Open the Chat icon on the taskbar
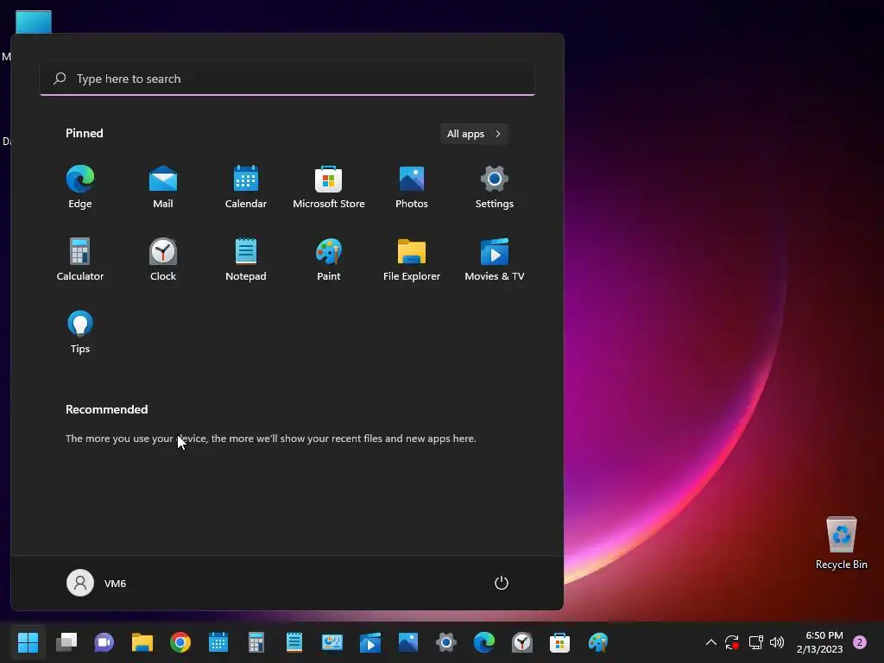Screen dimensions: 884x663 [104, 642]
